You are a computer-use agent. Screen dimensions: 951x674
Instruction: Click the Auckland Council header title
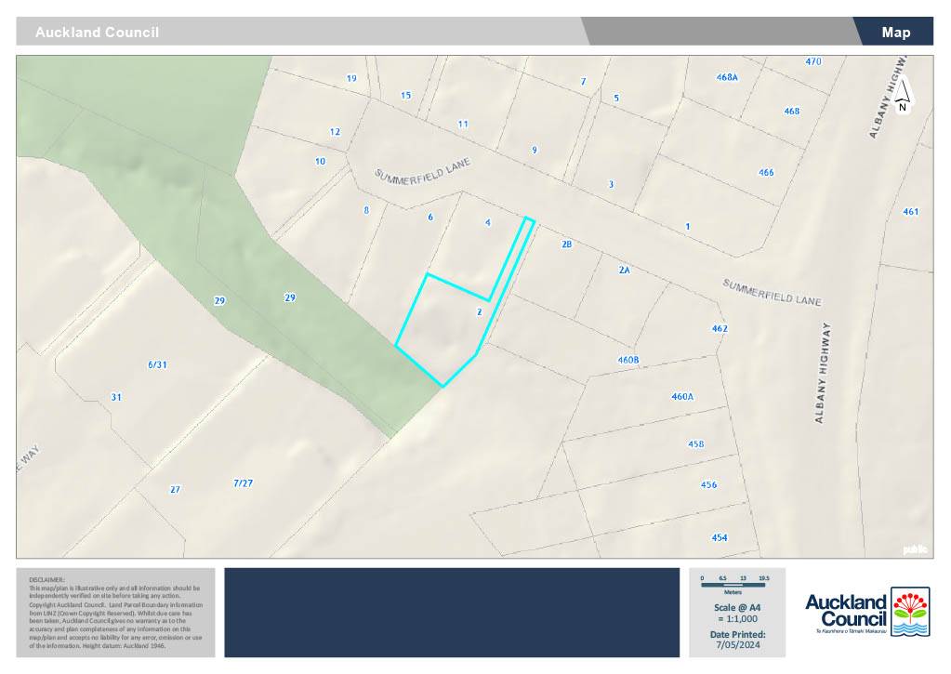point(97,33)
